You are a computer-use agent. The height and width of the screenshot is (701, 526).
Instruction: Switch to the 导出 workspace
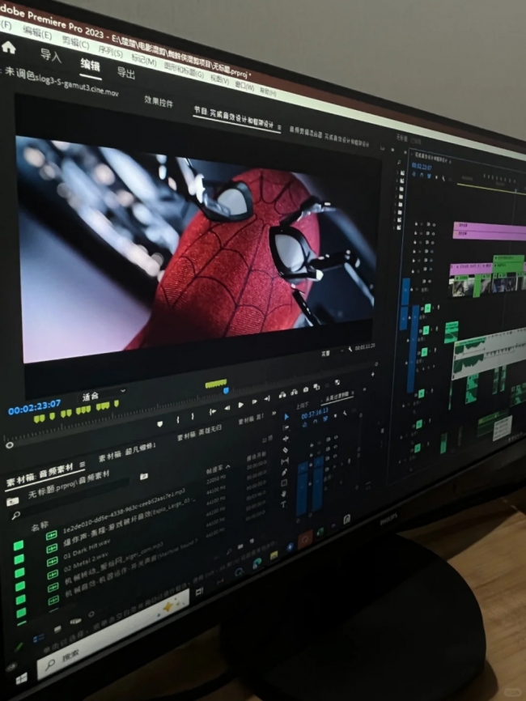[x=126, y=73]
